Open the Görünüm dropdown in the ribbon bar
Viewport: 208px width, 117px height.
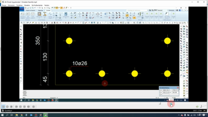172,10
